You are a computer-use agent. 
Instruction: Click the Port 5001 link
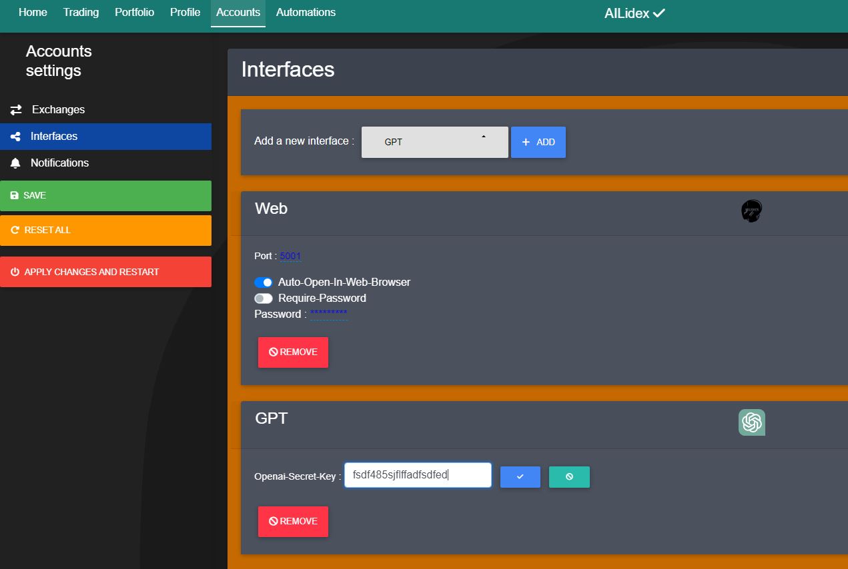point(290,256)
